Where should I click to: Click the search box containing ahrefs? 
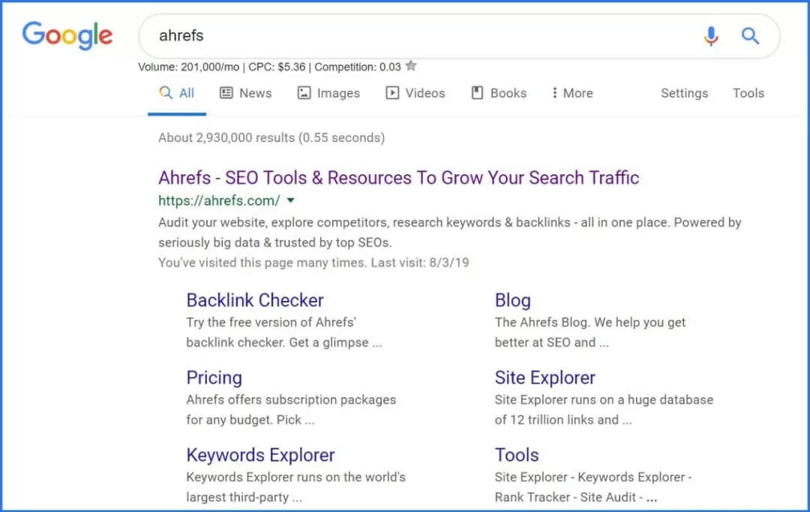[420, 35]
